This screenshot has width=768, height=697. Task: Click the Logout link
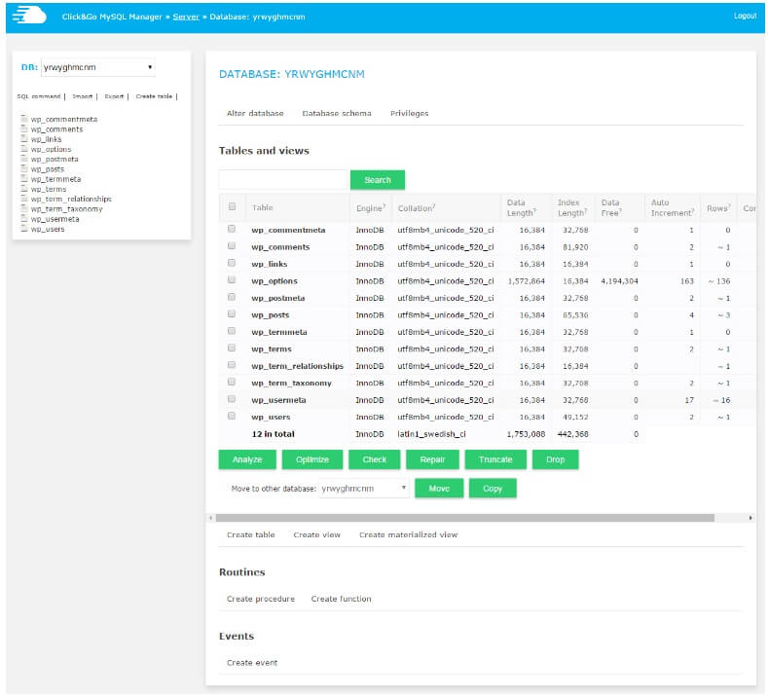click(745, 16)
